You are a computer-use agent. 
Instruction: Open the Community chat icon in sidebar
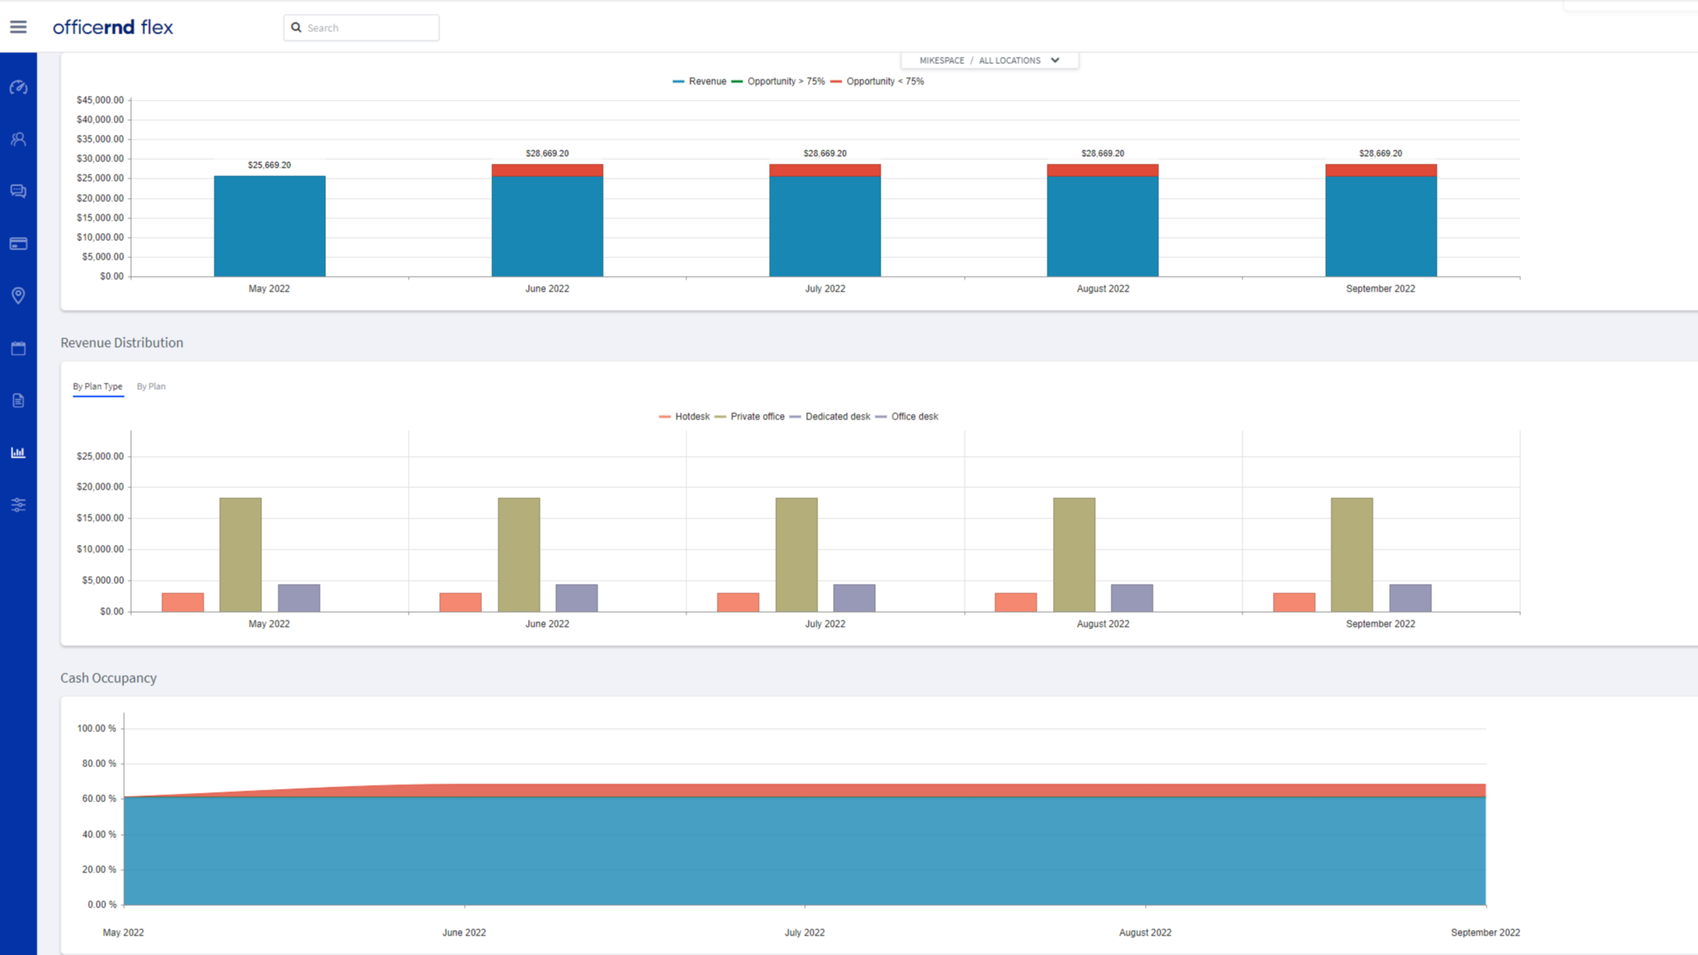coord(18,191)
